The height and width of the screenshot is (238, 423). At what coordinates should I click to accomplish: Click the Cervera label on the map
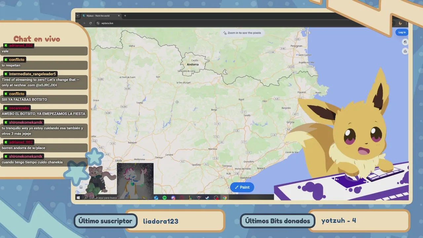click(169, 154)
